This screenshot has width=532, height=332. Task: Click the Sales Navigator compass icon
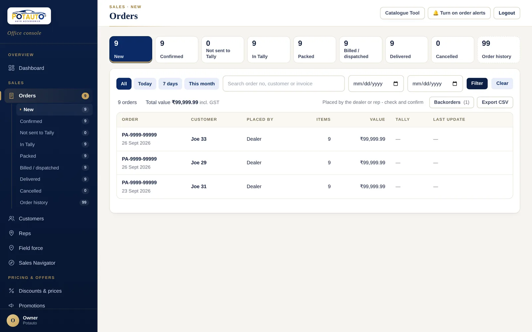pos(11,263)
